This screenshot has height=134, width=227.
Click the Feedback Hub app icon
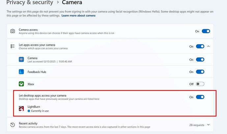point(21,72)
